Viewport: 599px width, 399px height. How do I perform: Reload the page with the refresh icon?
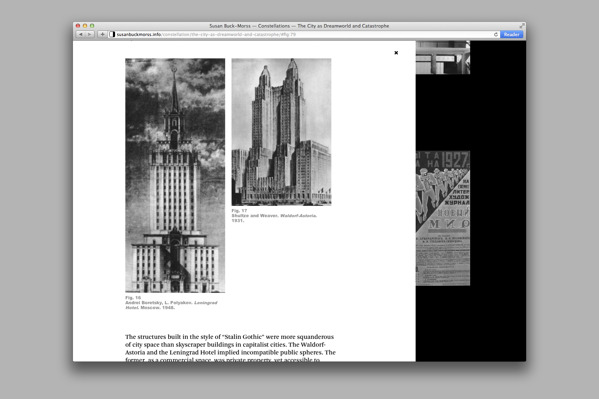click(496, 34)
